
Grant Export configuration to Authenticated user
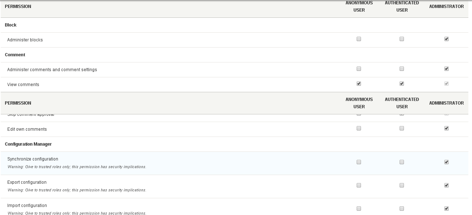(402, 185)
